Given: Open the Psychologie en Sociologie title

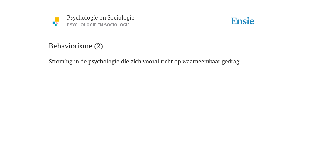Looking at the screenshot, I should point(101,17).
